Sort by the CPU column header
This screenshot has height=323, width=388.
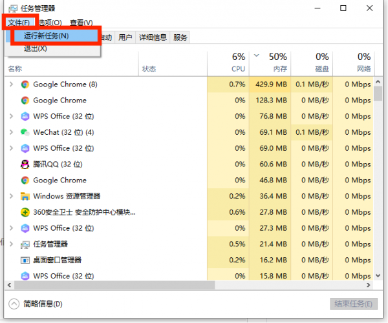click(x=228, y=64)
